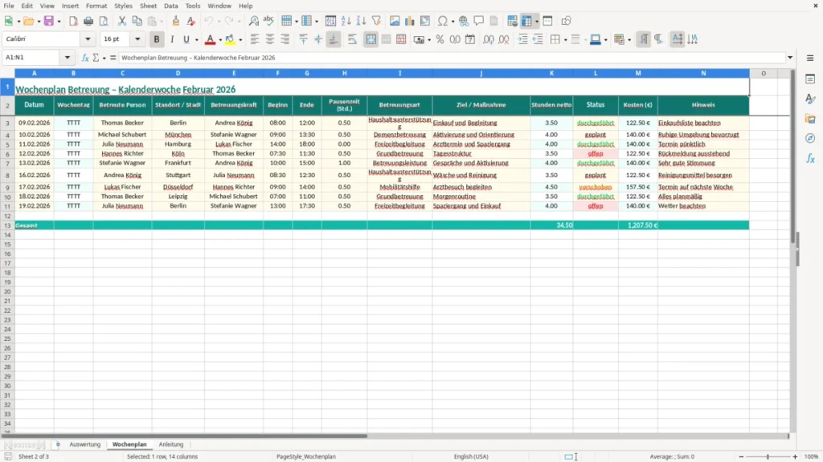Open the sidebar Gallery icon
The height and width of the screenshot is (462, 823).
pyautogui.click(x=810, y=119)
